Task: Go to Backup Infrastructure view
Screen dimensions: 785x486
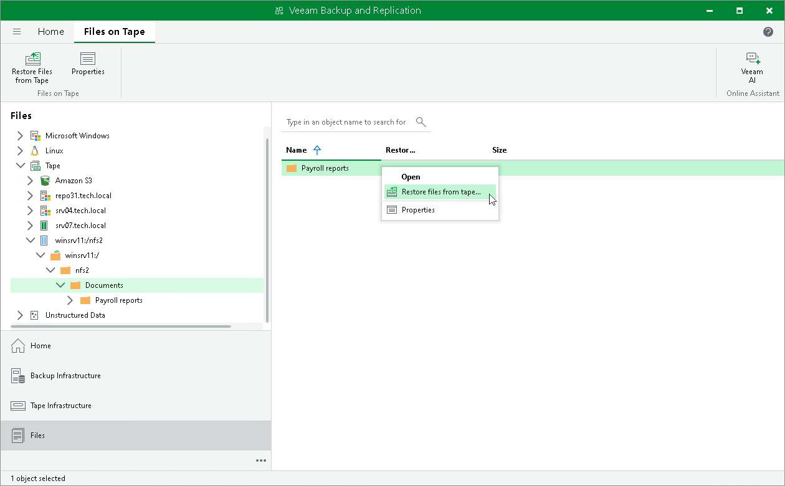Action: click(136, 376)
